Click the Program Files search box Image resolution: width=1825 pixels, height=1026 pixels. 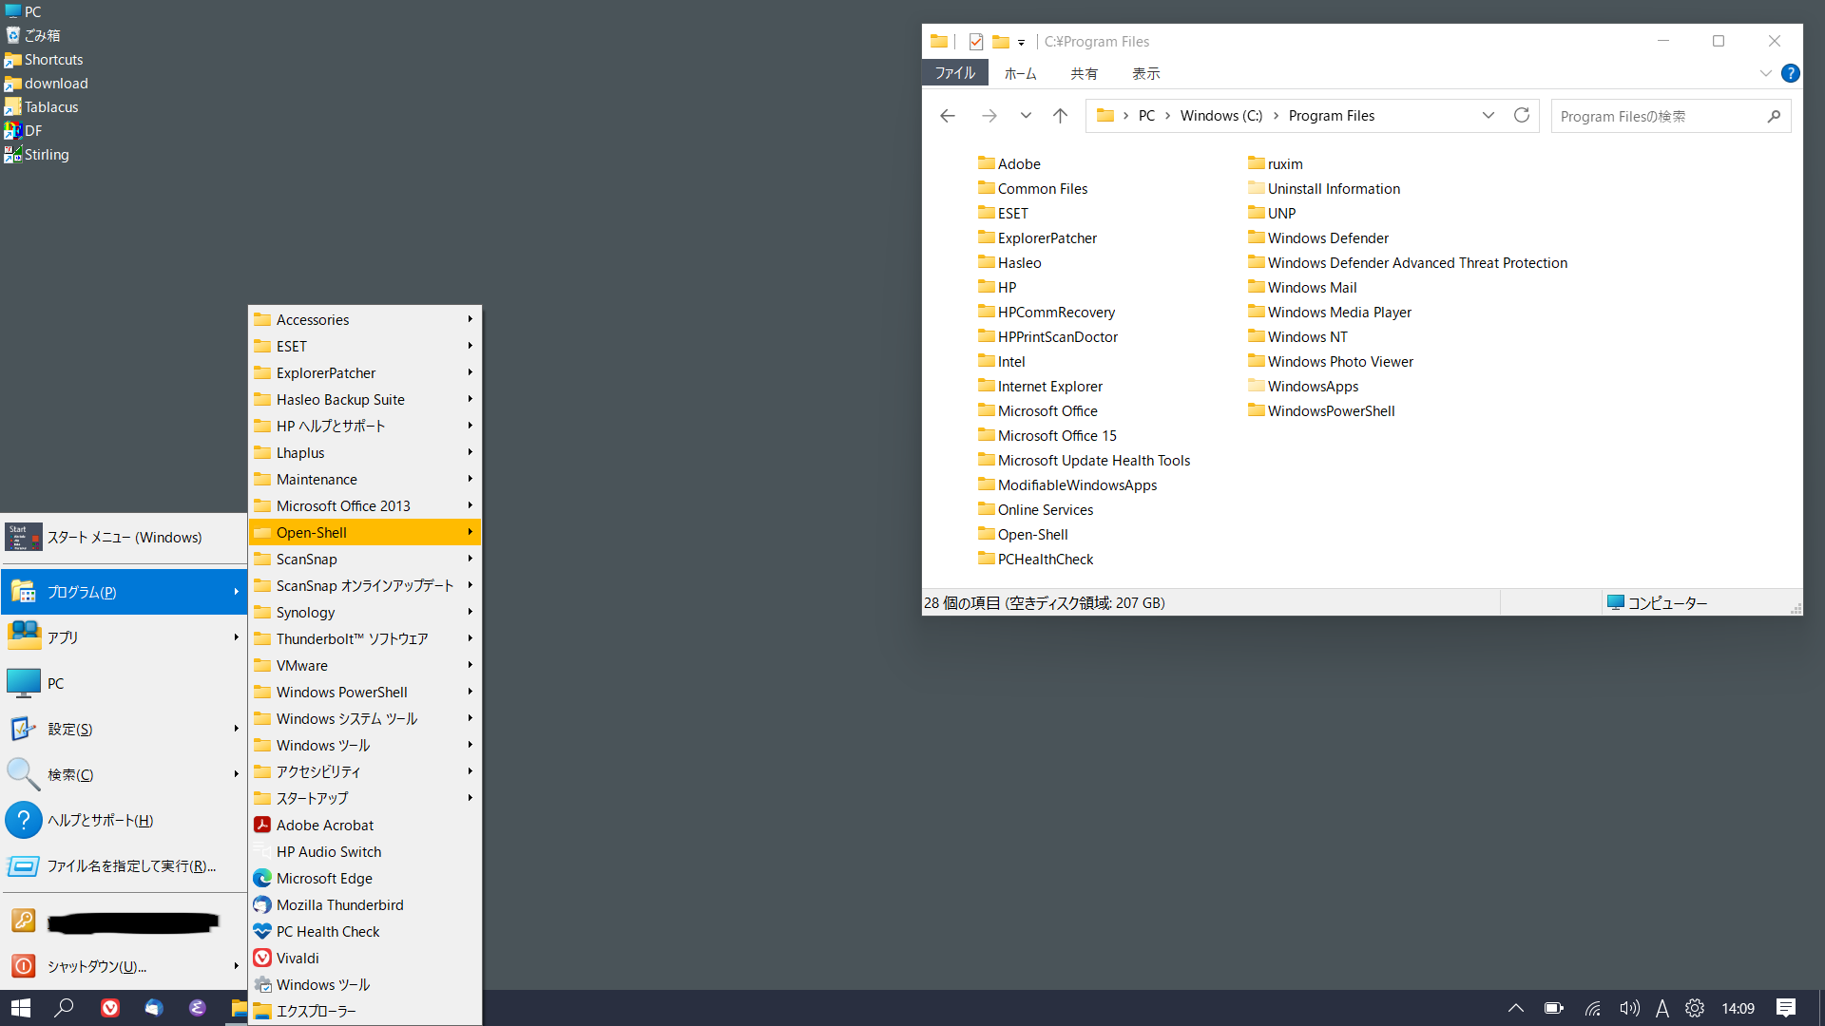[x=1659, y=116]
